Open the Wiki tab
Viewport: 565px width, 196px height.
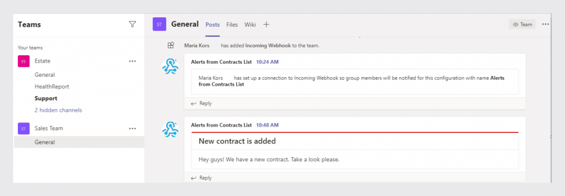(250, 25)
